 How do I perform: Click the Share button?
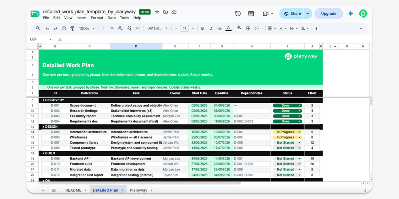click(292, 13)
